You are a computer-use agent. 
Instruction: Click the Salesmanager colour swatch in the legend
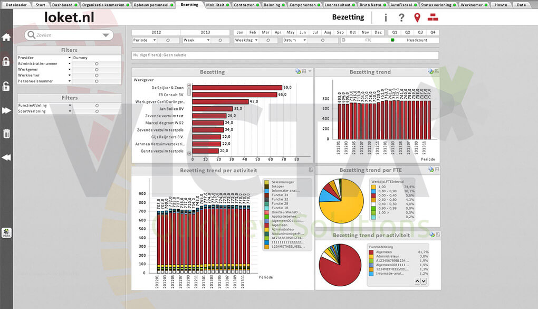point(266,182)
